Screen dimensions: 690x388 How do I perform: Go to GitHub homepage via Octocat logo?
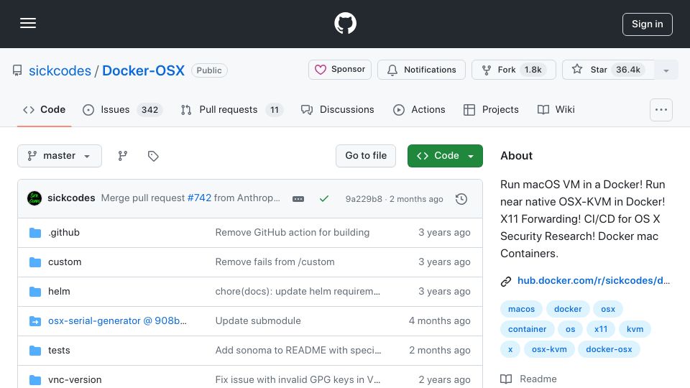click(x=345, y=23)
